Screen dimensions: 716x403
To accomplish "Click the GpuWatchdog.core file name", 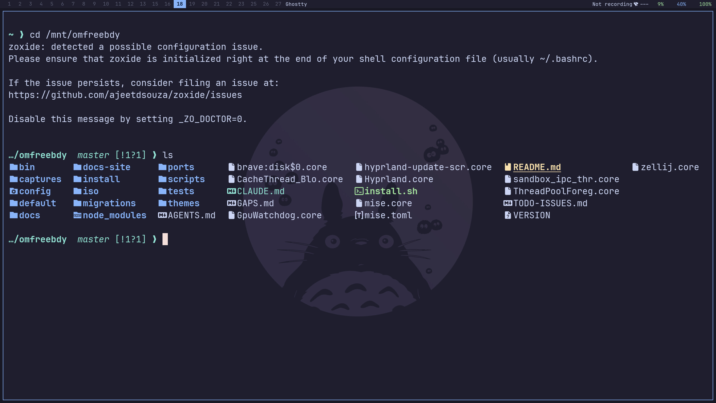I will (279, 215).
